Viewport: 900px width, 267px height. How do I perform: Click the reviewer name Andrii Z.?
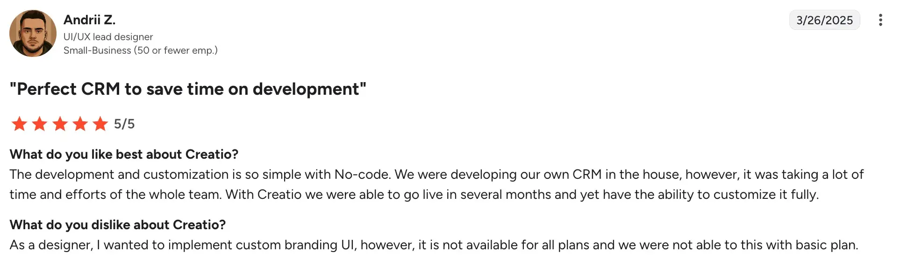89,20
